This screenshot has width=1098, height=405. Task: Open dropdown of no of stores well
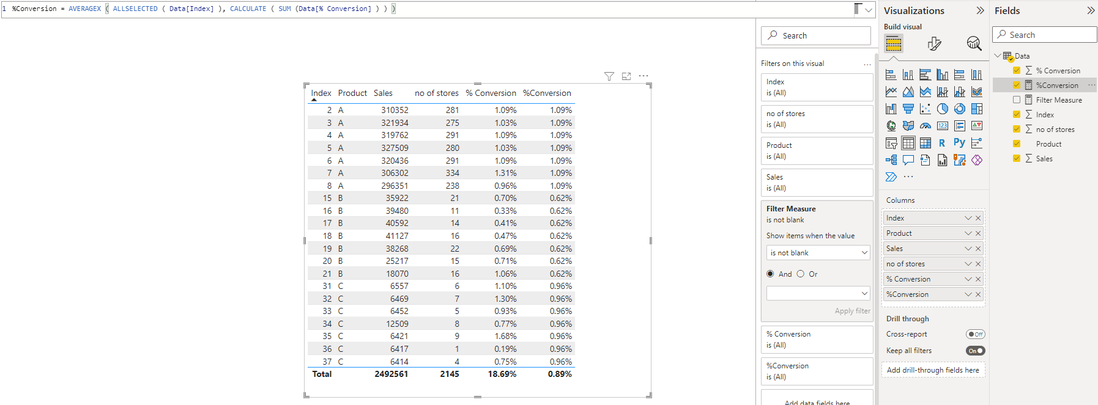[x=968, y=264]
